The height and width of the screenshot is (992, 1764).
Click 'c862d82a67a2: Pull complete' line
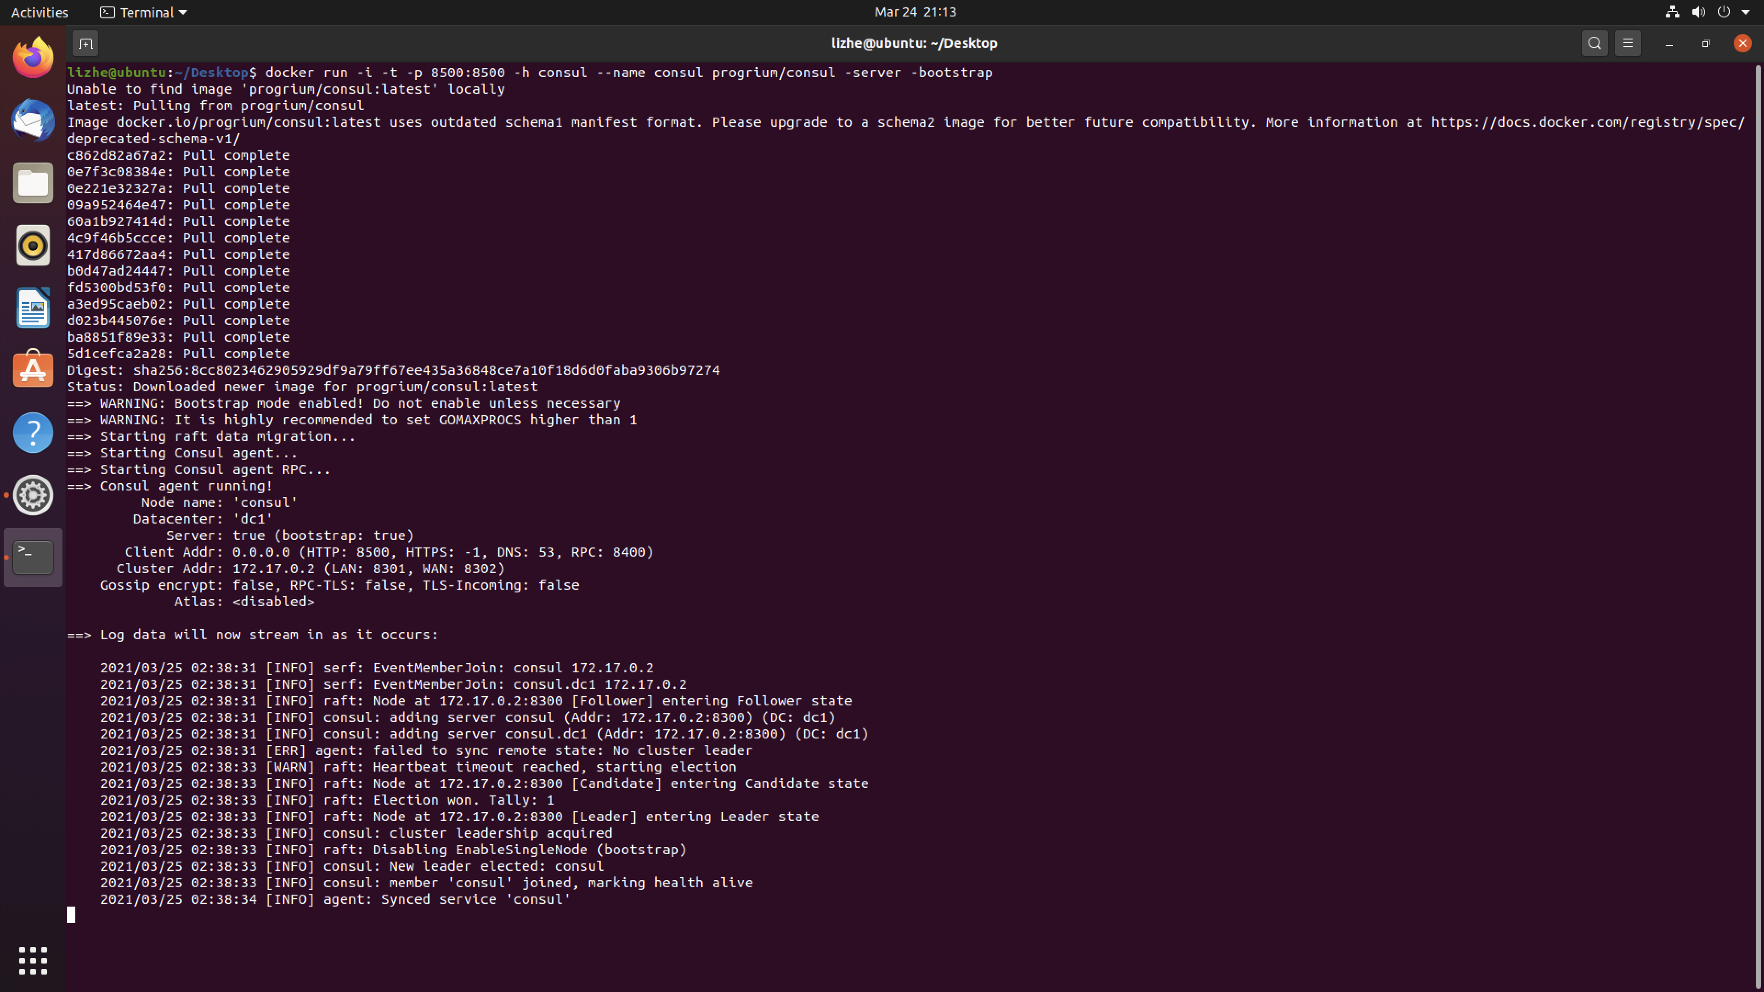[x=178, y=155]
